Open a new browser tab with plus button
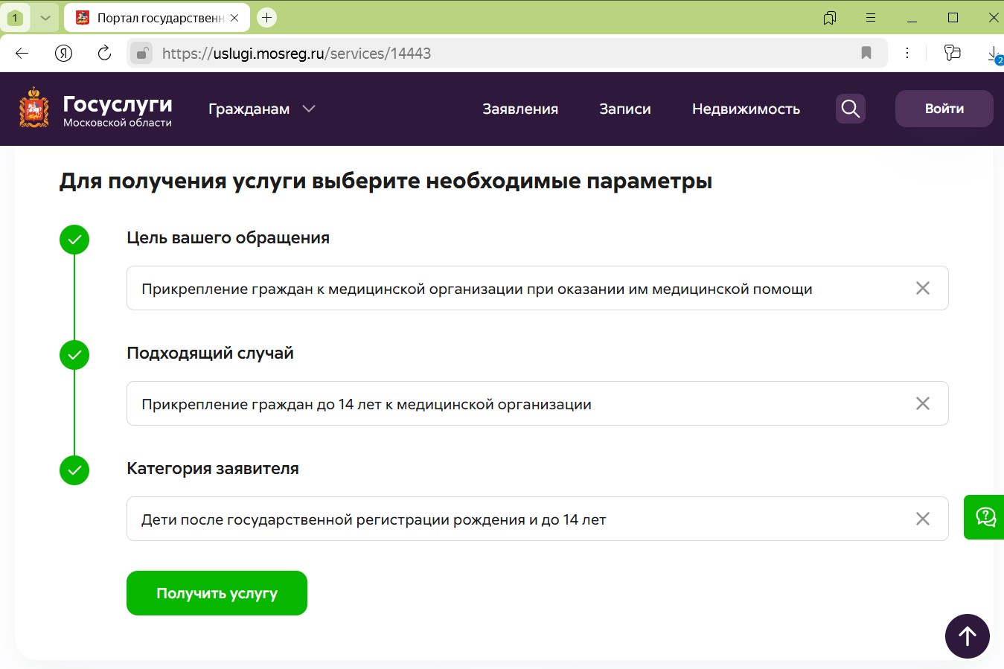1004x669 pixels. click(266, 17)
